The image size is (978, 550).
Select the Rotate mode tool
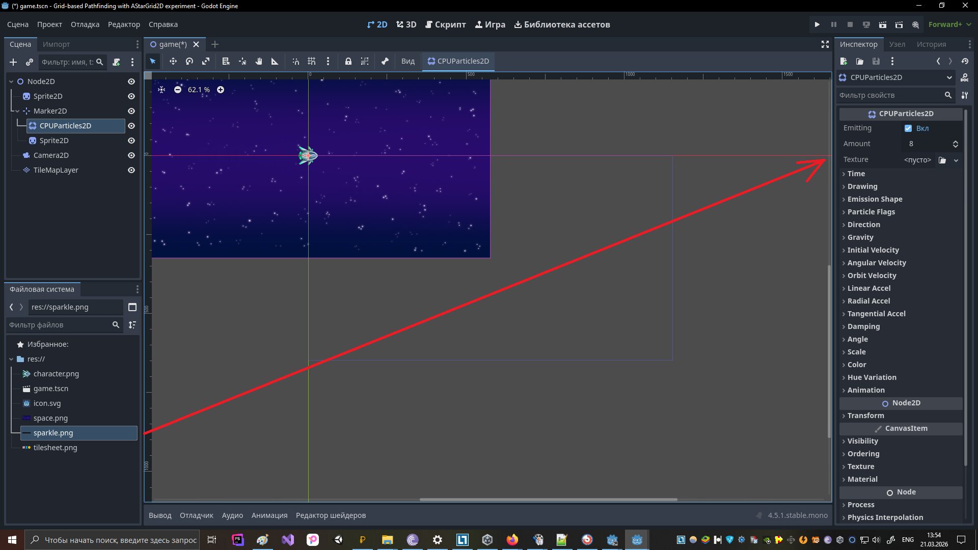click(189, 61)
